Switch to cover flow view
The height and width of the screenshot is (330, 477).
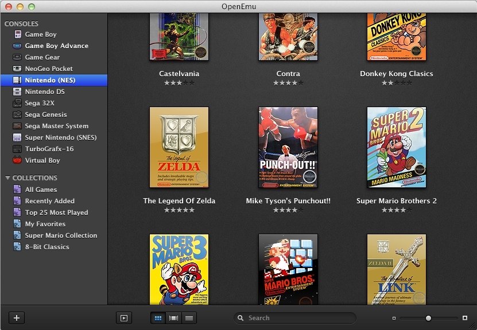tap(174, 318)
